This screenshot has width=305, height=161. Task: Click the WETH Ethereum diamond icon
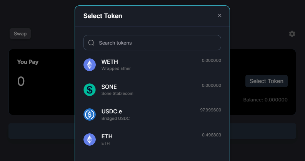tap(90, 65)
